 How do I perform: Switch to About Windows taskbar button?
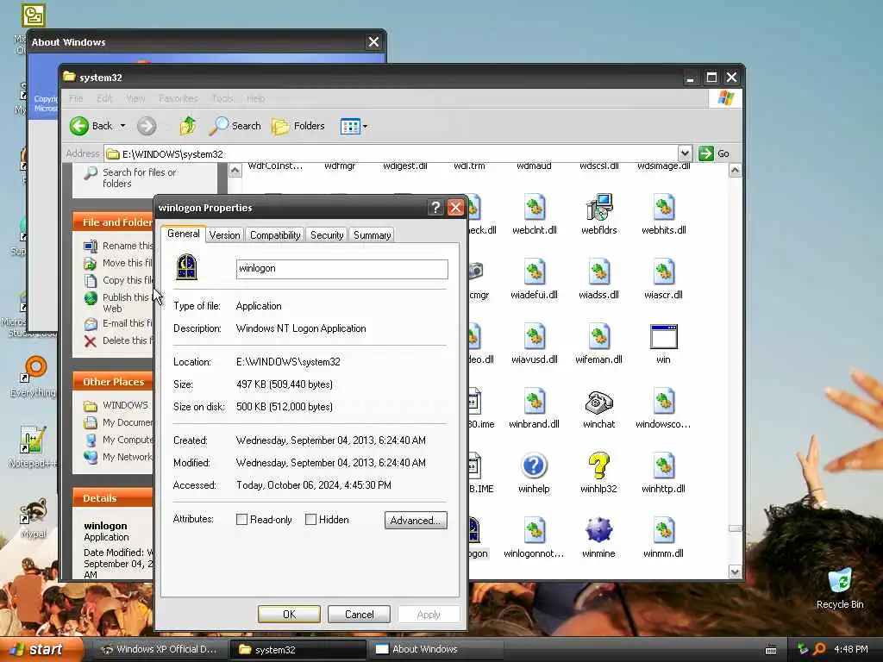point(435,650)
